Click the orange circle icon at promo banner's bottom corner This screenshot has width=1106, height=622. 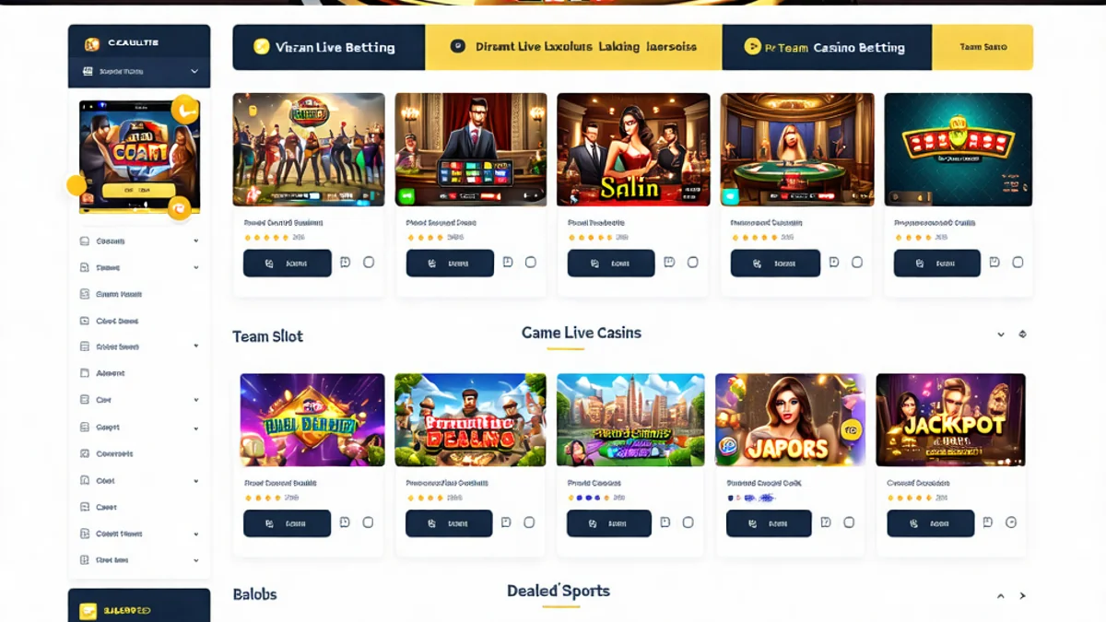pos(179,209)
